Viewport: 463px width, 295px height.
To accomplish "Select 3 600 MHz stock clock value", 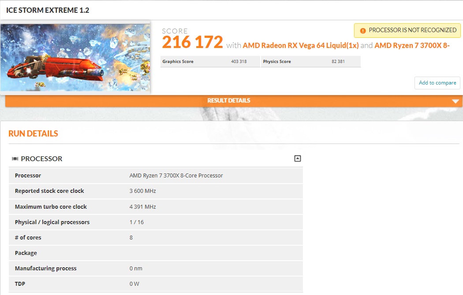I will (142, 191).
